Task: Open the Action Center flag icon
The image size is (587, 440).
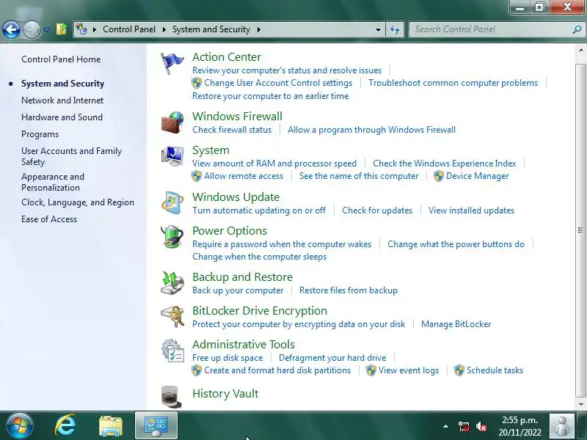Action: point(172,63)
